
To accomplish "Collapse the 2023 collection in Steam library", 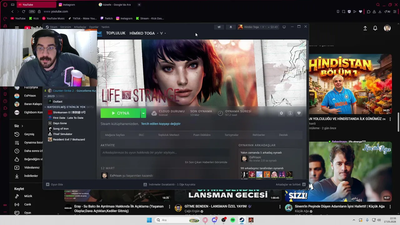I will 45,96.
